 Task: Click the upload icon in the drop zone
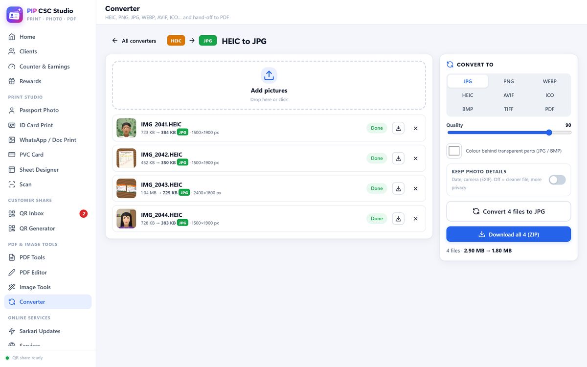[269, 75]
